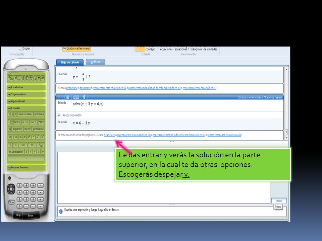Image resolution: width=322 pixels, height=241 pixels.
Task: Collapse the Estándar button group
Action: pyautogui.click(x=9, y=108)
